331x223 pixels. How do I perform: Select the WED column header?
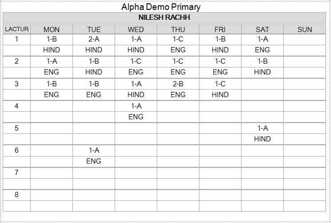(x=136, y=29)
